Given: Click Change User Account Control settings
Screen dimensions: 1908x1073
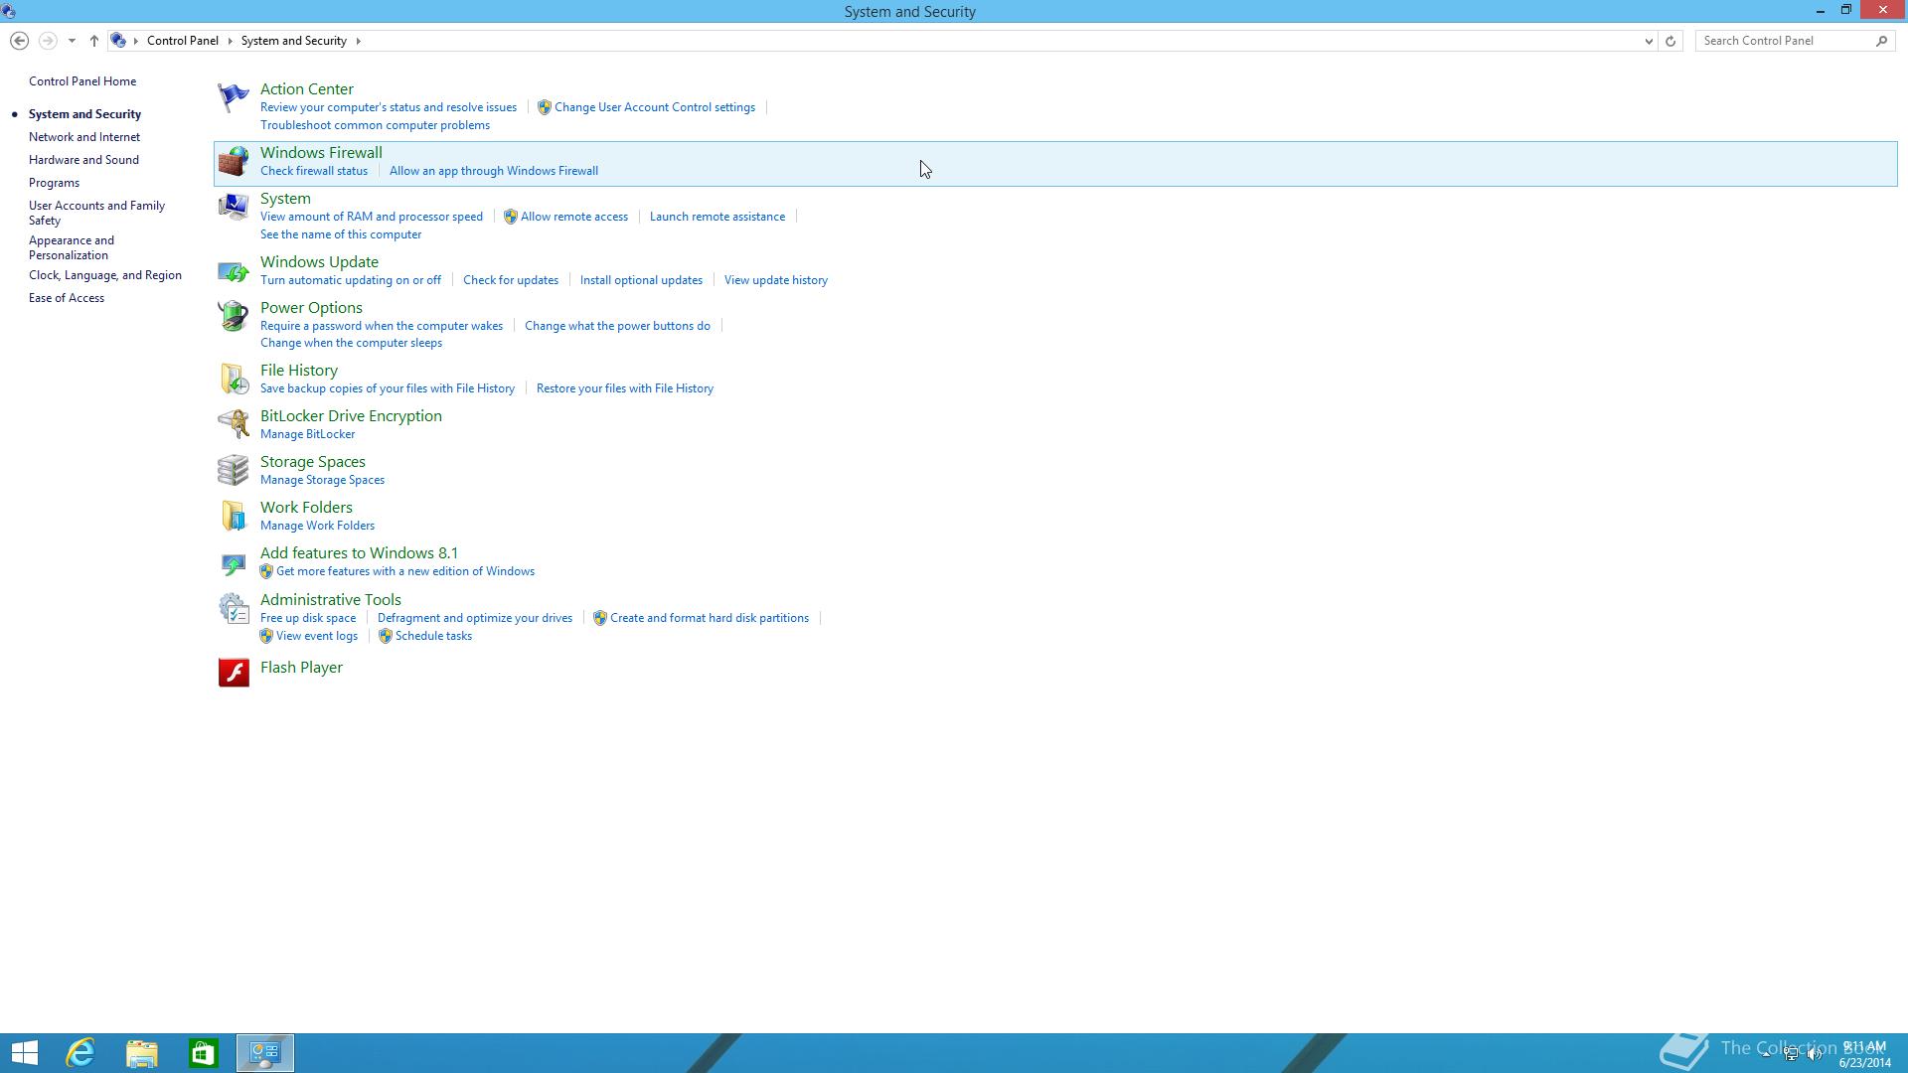Looking at the screenshot, I should (655, 107).
